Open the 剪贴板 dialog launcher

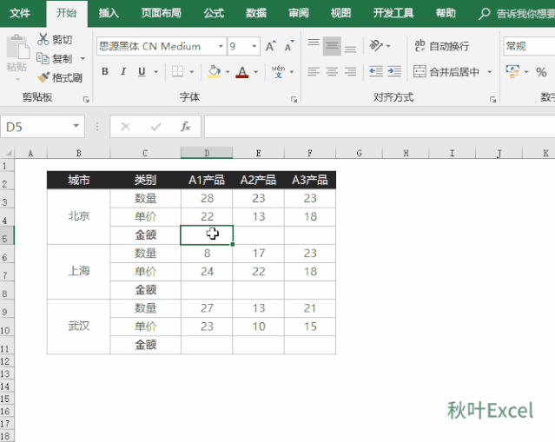(86, 100)
